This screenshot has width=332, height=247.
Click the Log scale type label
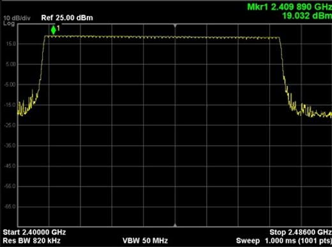9,24
